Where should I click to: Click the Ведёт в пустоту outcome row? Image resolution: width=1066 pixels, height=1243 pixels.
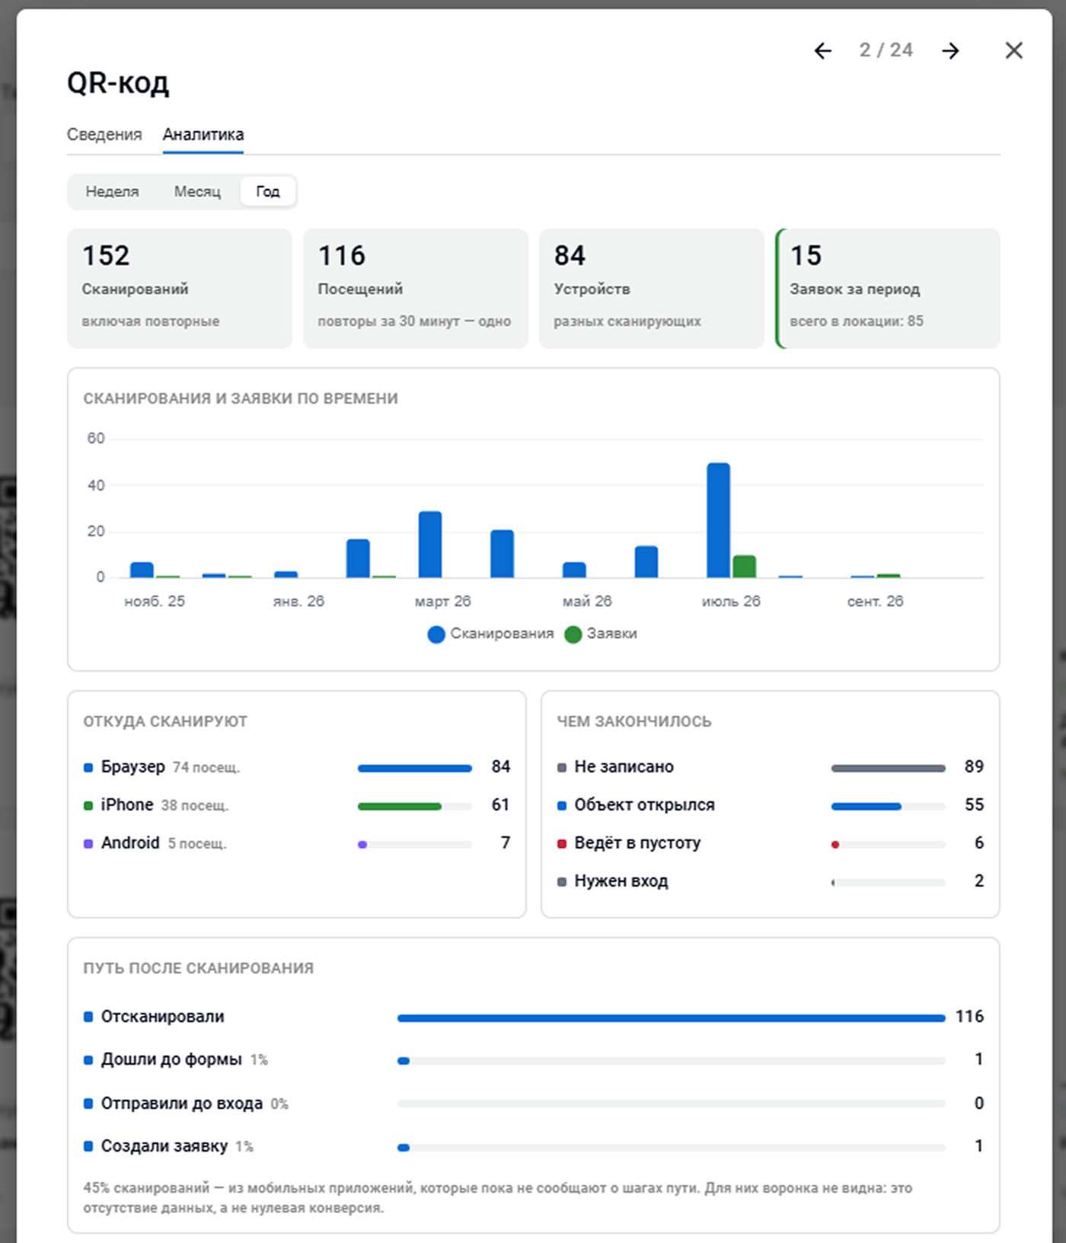coord(771,843)
